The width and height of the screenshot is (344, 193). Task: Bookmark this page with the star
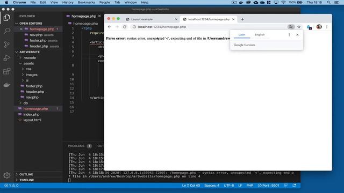[299, 27]
